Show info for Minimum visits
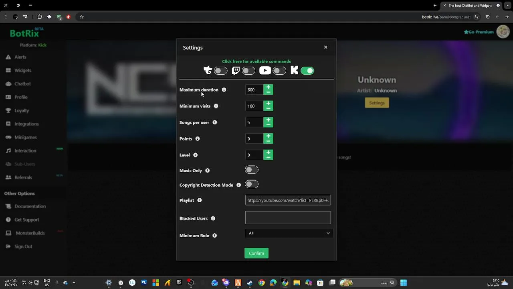The height and width of the screenshot is (289, 513). [x=216, y=106]
